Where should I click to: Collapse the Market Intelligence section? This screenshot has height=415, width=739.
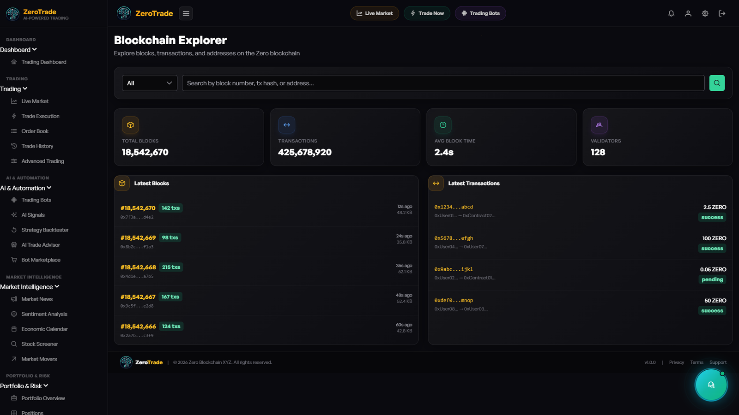coord(30,287)
